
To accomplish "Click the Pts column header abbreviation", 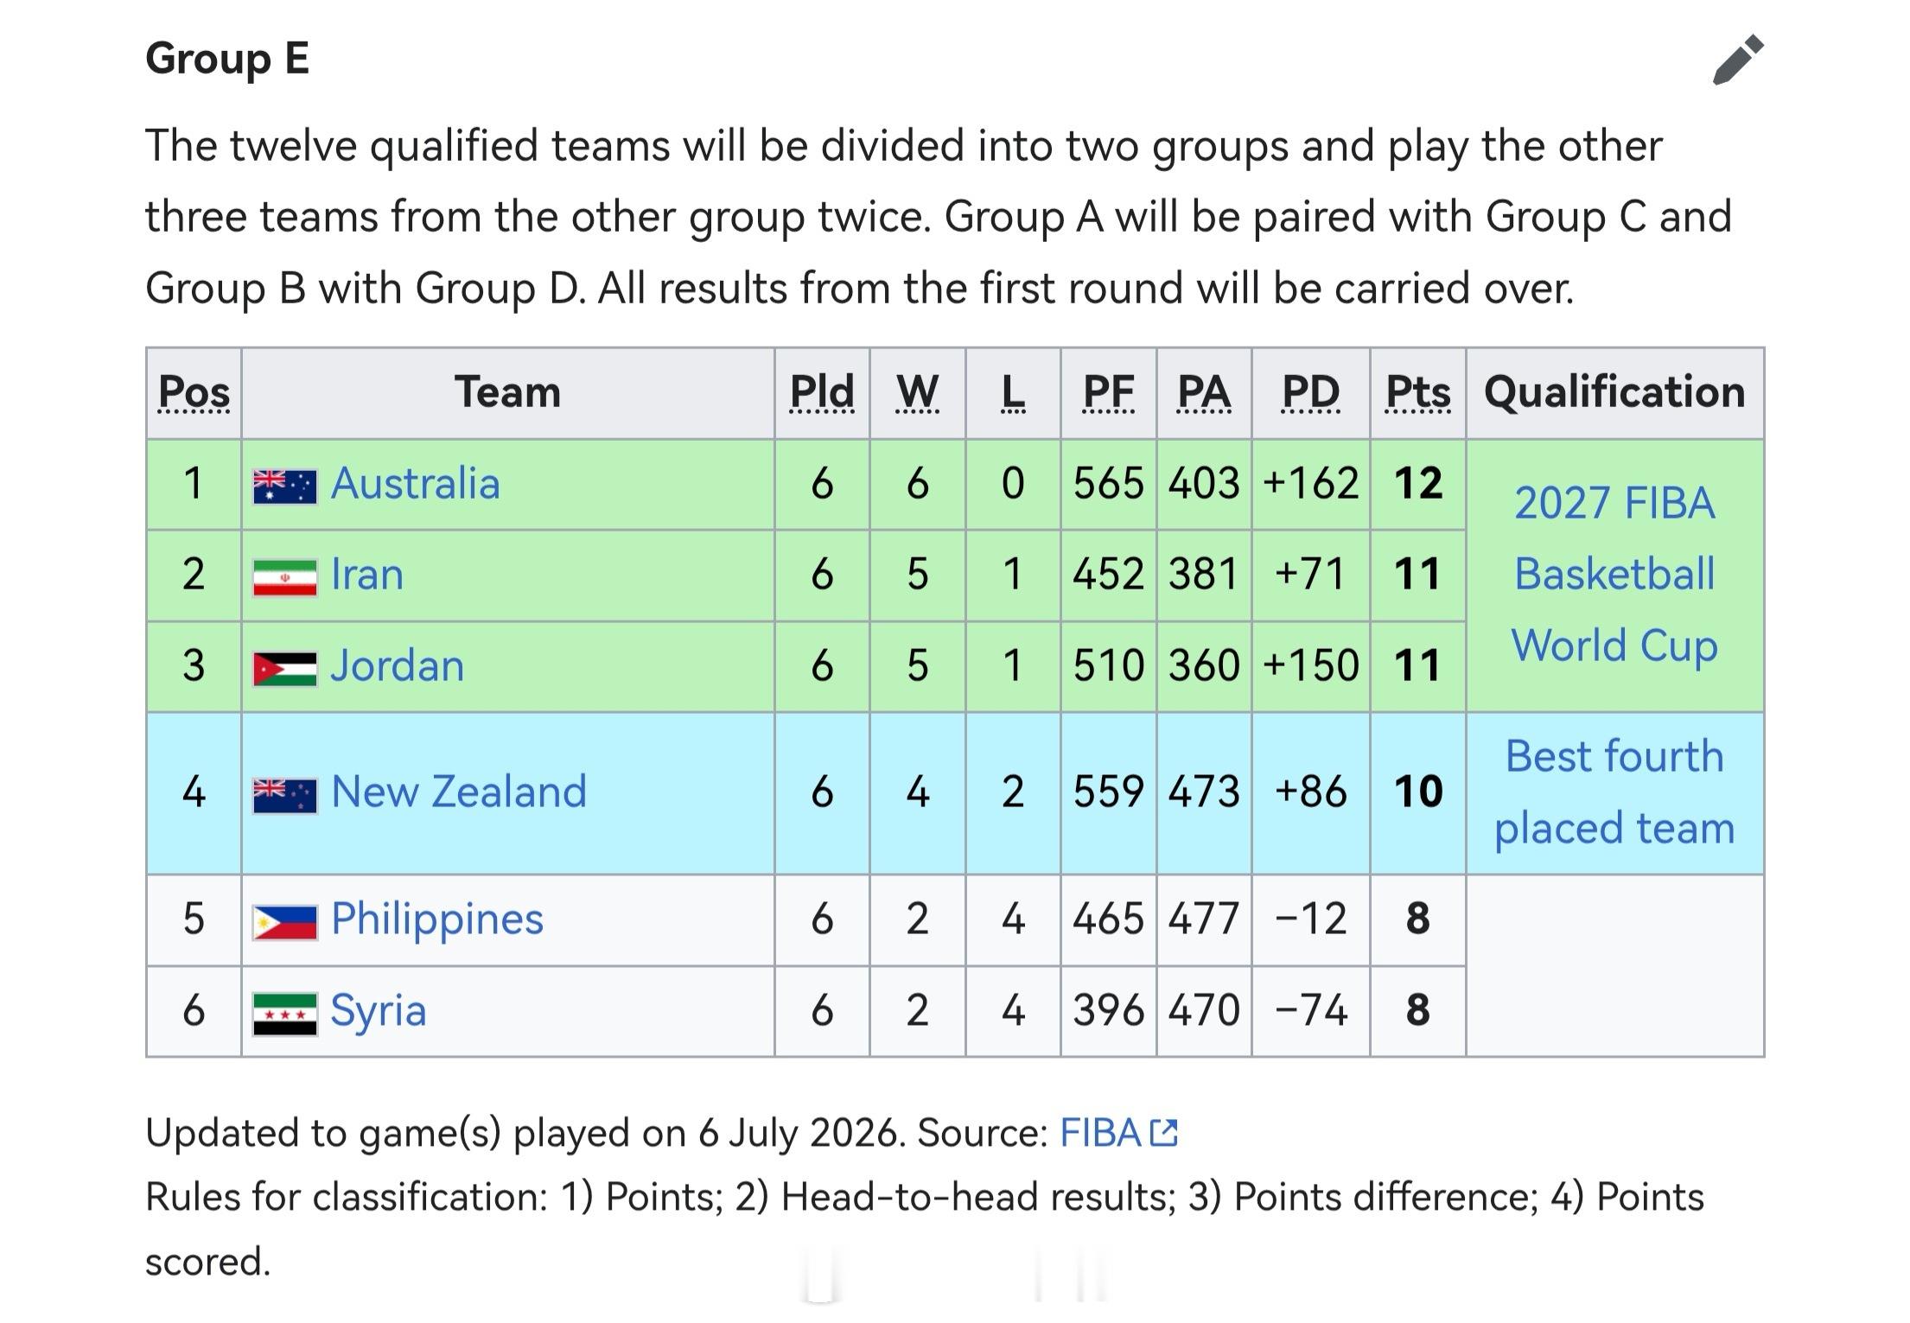I will click(1418, 392).
